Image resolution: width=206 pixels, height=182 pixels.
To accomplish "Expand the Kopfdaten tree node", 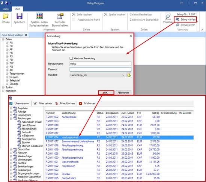I will [x=3, y=91].
